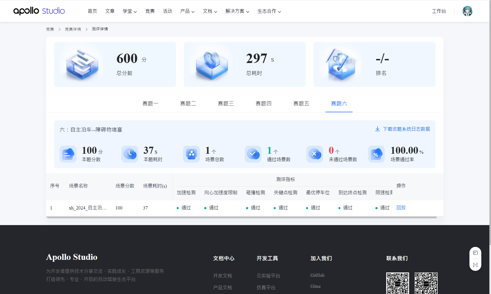This screenshot has width=491, height=294.
Task: Open the floating feedback chat icon
Action: [475, 253]
